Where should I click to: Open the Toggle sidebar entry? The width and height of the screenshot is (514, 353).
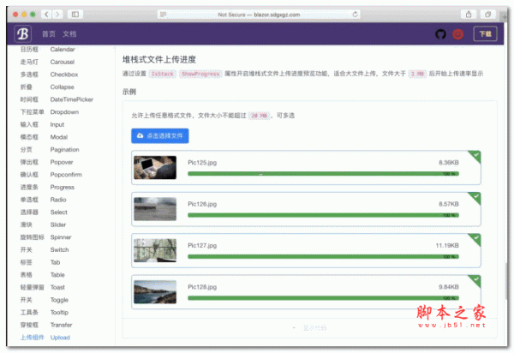(x=59, y=300)
